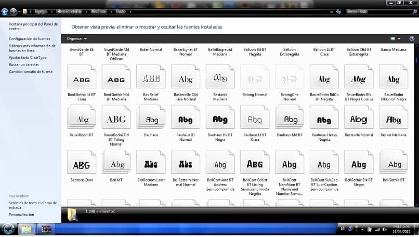Select the Beatsville Normal font icon
Screen dimensions: 419x237
[x=359, y=117]
